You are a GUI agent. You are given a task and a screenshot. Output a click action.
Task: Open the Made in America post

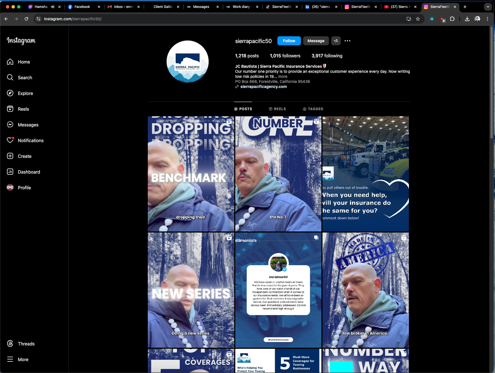point(366,290)
